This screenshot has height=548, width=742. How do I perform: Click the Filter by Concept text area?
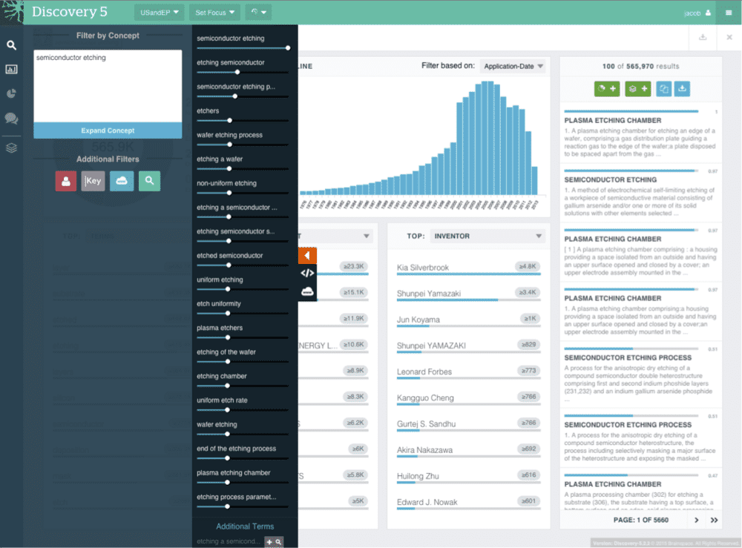tap(108, 85)
